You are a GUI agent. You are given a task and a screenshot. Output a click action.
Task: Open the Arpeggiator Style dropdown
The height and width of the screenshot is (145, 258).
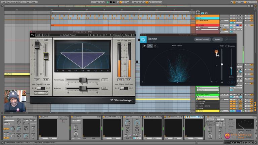pos(9,120)
